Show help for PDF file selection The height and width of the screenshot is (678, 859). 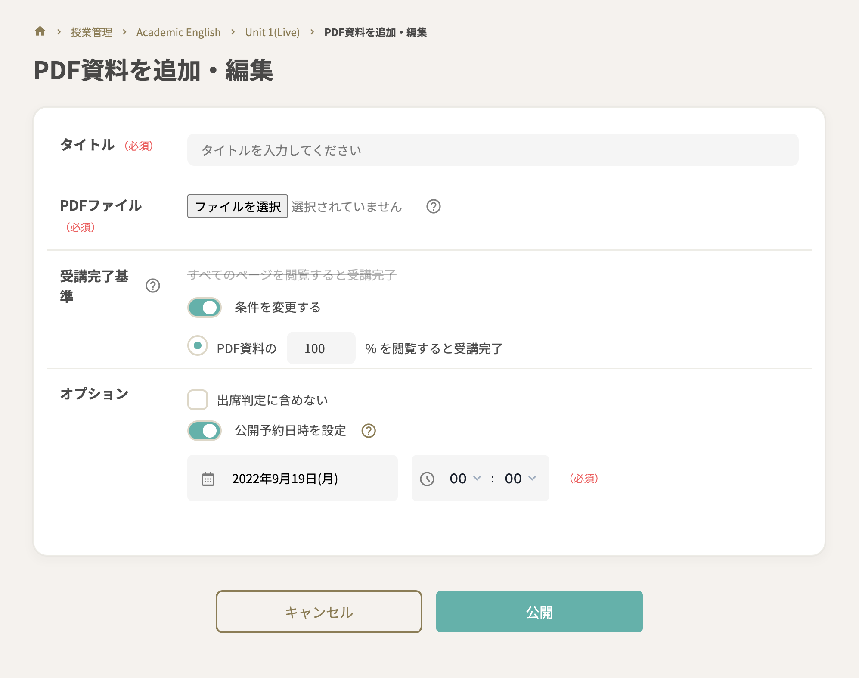433,207
